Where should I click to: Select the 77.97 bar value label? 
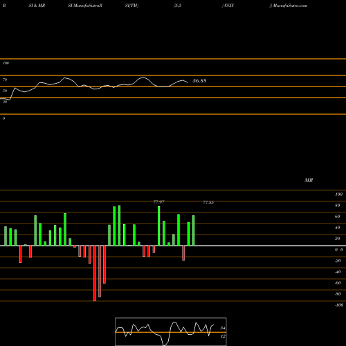pyautogui.click(x=158, y=202)
